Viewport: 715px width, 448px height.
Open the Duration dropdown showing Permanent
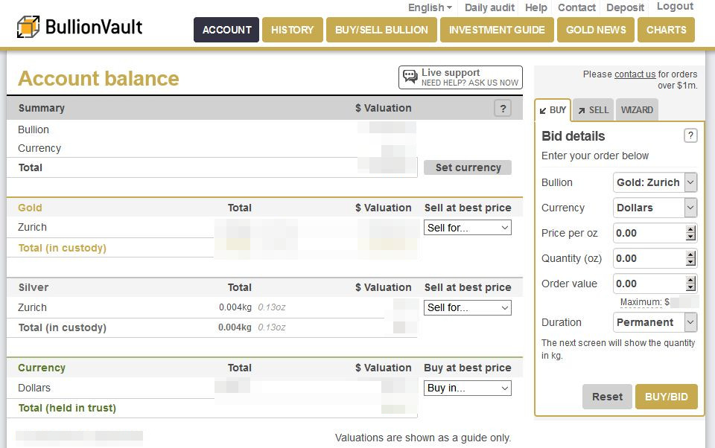point(655,322)
